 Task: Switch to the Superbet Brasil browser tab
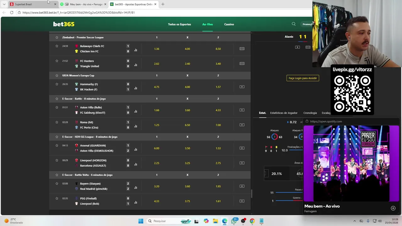33,4
